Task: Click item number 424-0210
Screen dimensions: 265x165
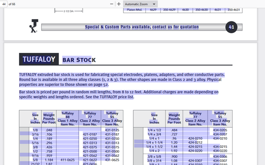Action: point(195,139)
